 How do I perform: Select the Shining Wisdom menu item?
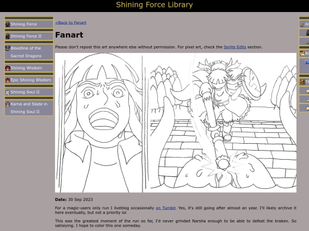pos(29,68)
